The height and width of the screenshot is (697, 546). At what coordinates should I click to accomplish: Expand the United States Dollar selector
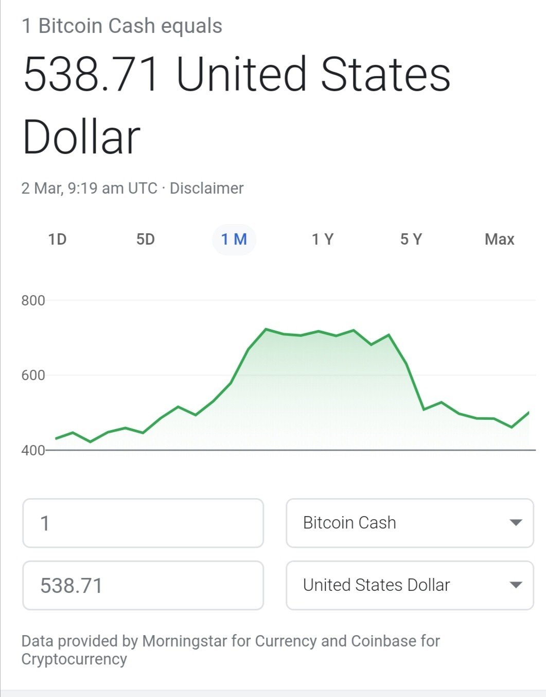pos(410,585)
